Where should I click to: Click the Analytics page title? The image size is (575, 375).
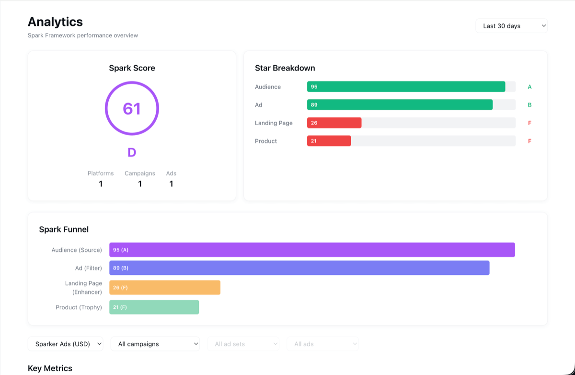pyautogui.click(x=55, y=22)
